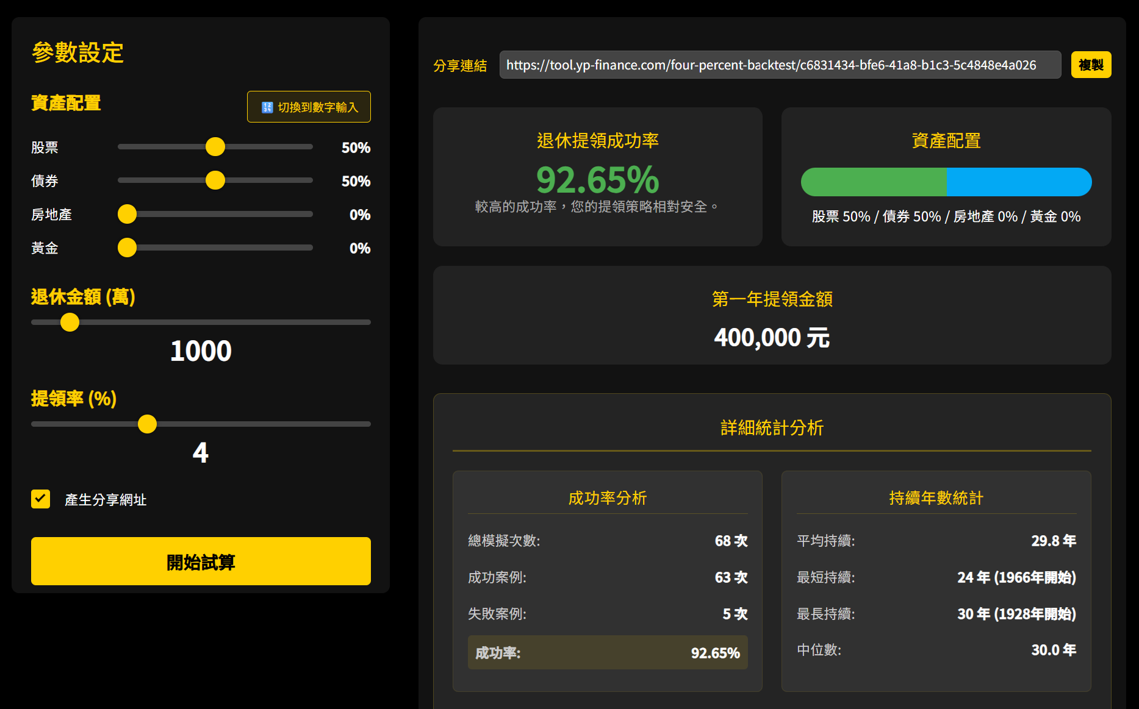This screenshot has width=1139, height=709.
Task: Click the 開始試算 button
Action: tap(201, 561)
